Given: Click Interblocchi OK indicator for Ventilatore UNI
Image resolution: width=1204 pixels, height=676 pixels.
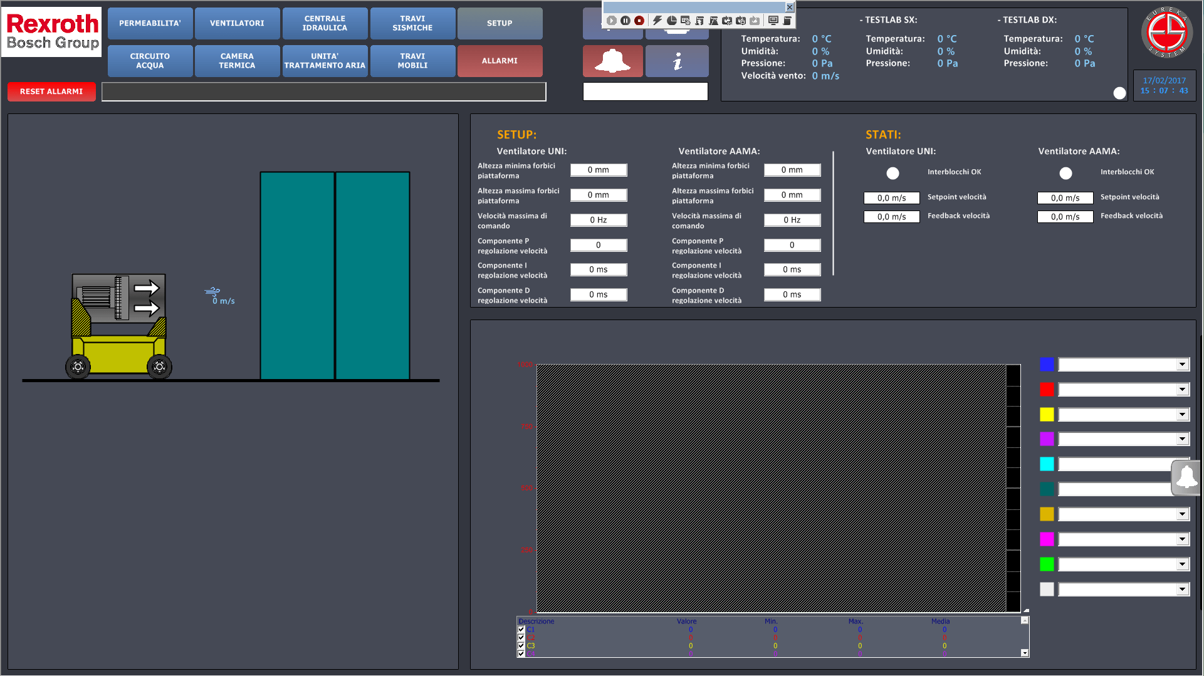Looking at the screenshot, I should (893, 173).
